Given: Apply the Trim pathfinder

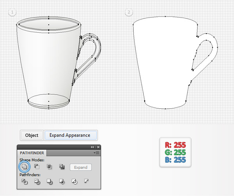Looking at the screenshot, I should (x=37, y=182).
